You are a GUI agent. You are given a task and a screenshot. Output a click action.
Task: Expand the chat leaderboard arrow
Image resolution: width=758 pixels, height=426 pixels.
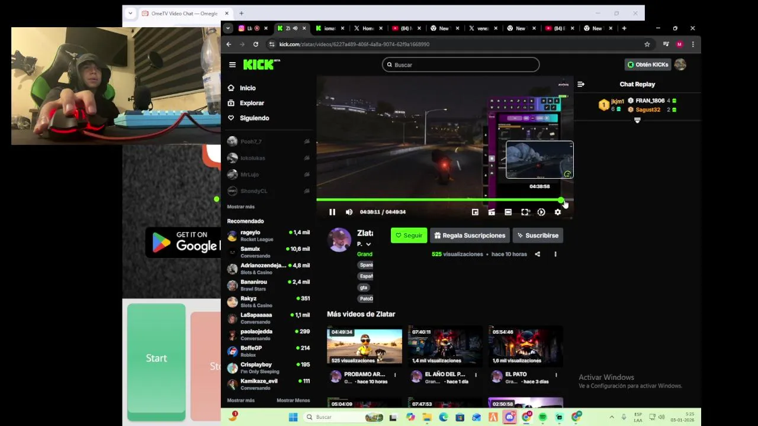(x=637, y=120)
